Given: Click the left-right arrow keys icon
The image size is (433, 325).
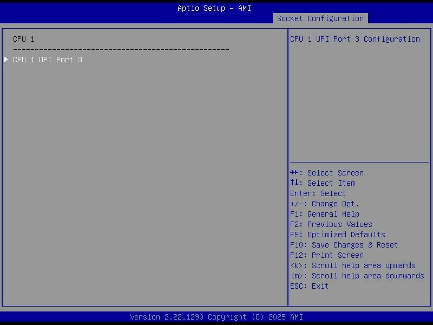Looking at the screenshot, I should pyautogui.click(x=294, y=173).
